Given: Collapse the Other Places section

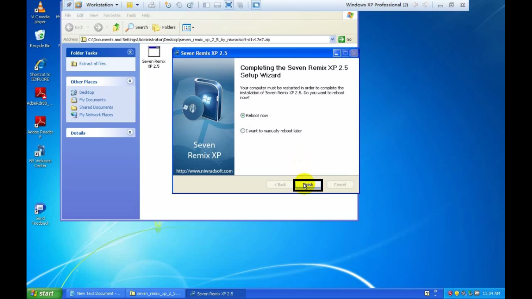Looking at the screenshot, I should coord(130,81).
